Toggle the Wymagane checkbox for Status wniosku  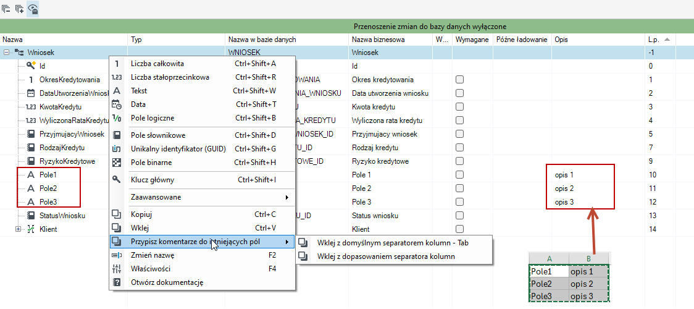click(x=459, y=216)
